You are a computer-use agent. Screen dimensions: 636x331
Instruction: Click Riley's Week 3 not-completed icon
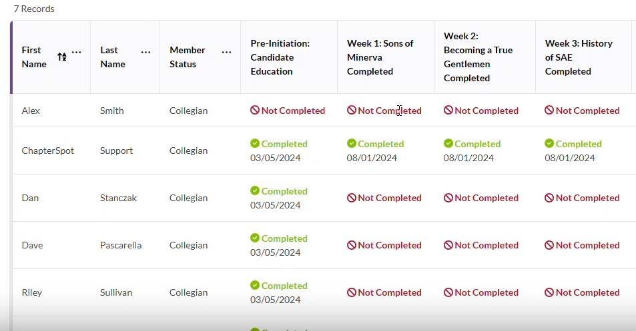pyautogui.click(x=549, y=292)
